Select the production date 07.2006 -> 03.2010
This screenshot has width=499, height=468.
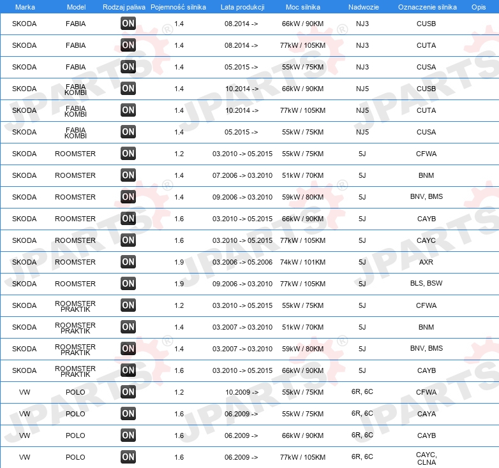pos(242,175)
